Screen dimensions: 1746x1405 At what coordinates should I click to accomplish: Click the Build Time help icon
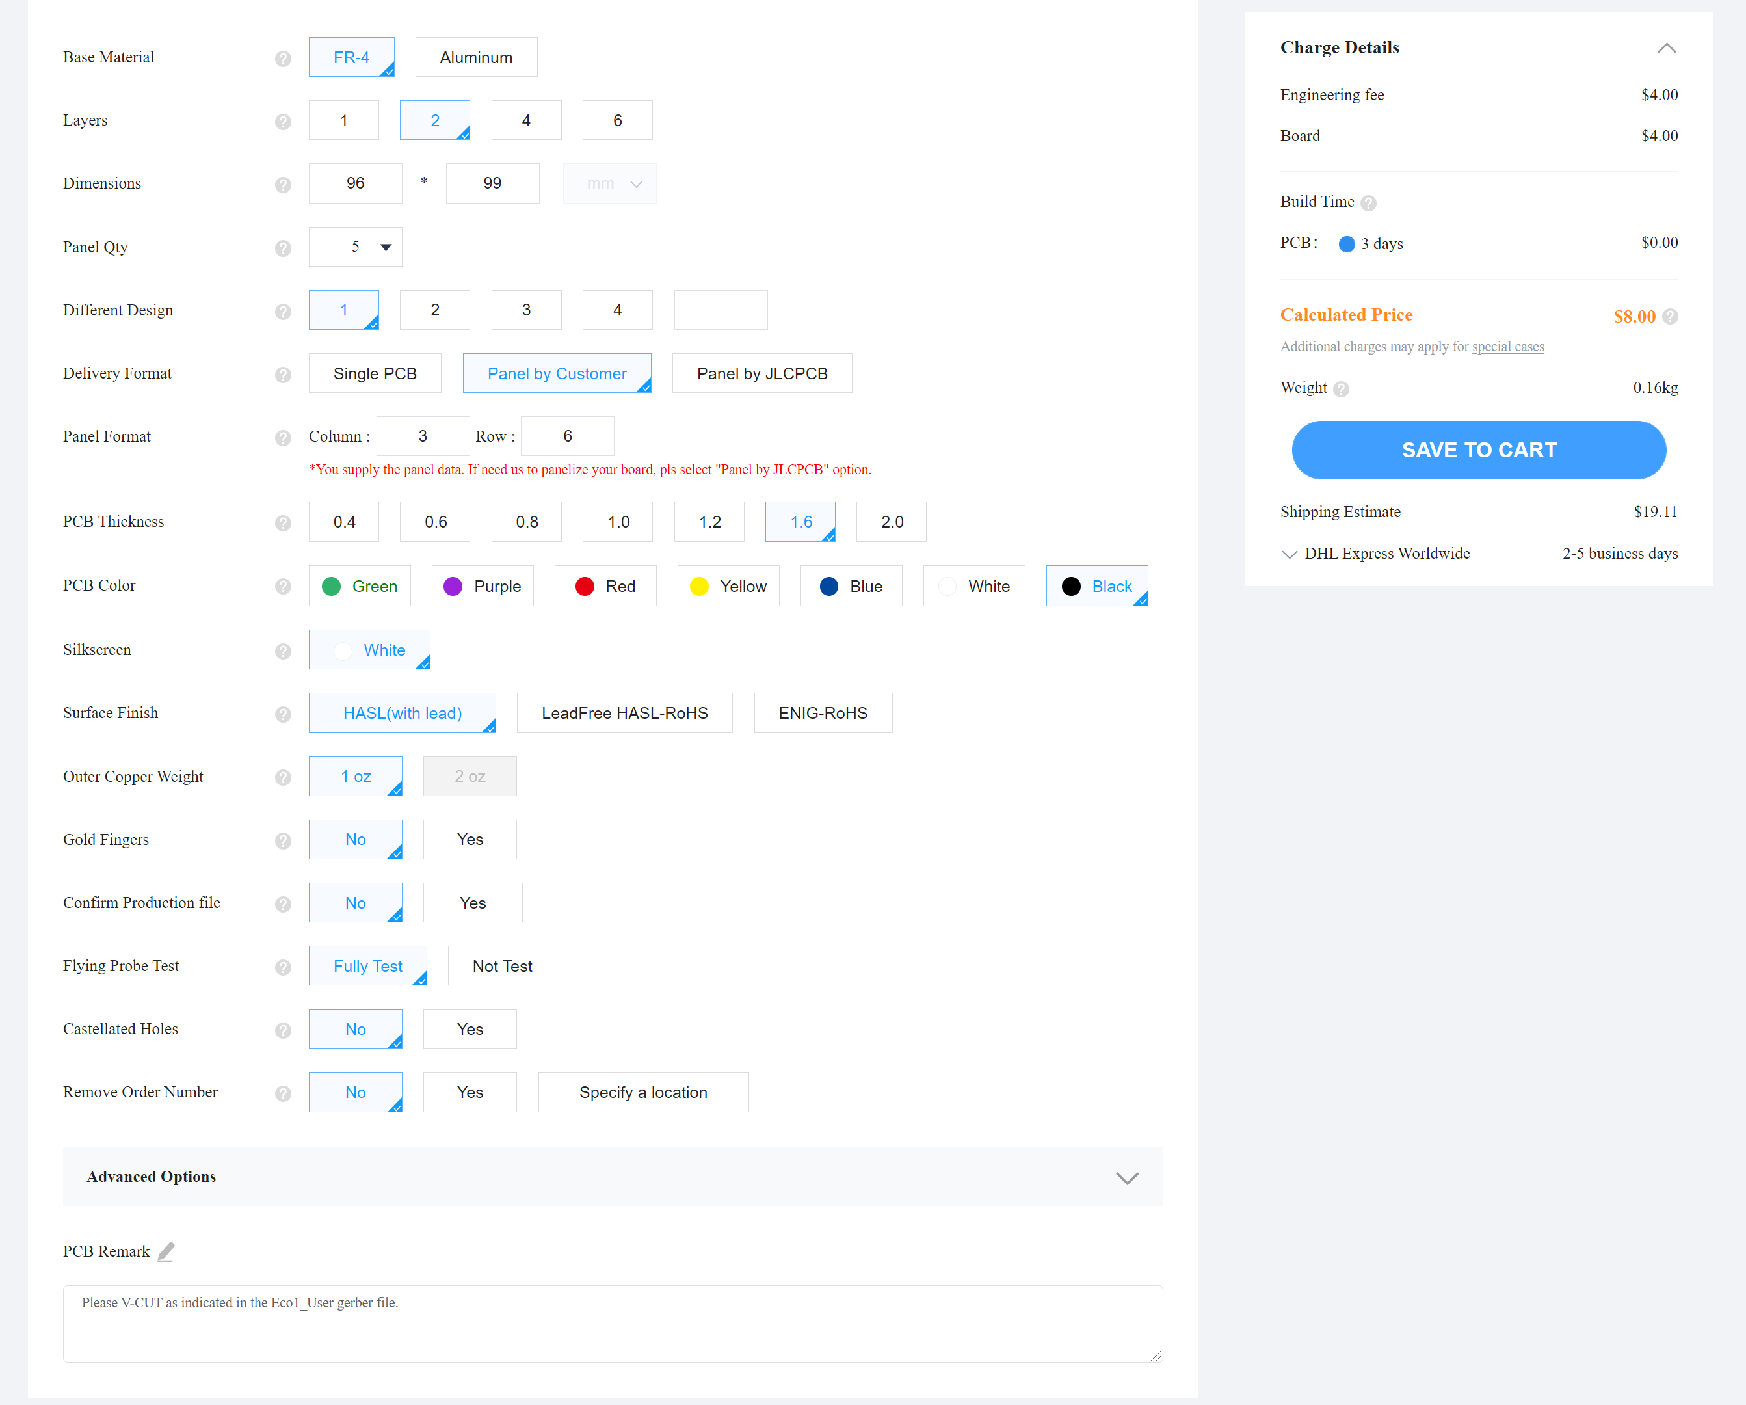click(x=1368, y=202)
